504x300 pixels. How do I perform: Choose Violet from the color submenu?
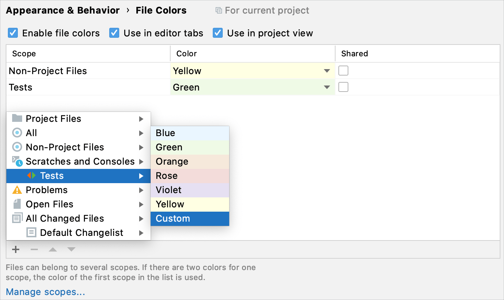190,190
